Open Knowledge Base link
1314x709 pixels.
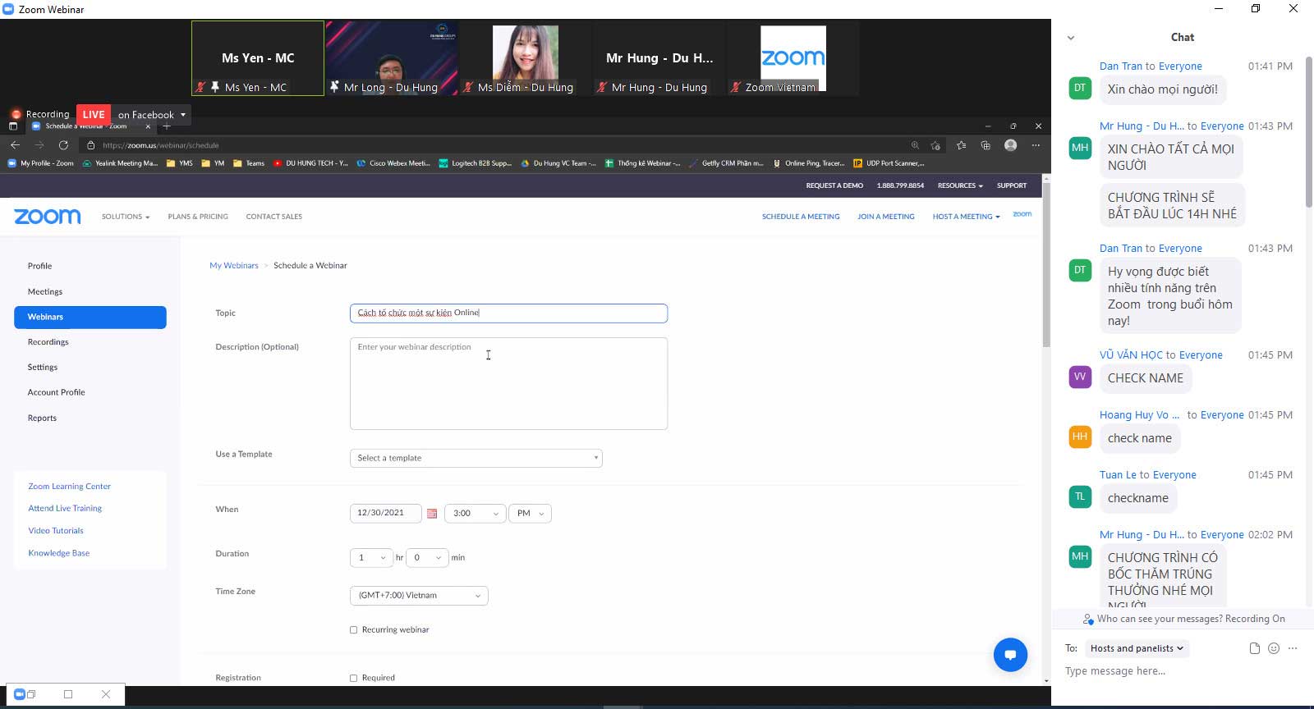(59, 553)
